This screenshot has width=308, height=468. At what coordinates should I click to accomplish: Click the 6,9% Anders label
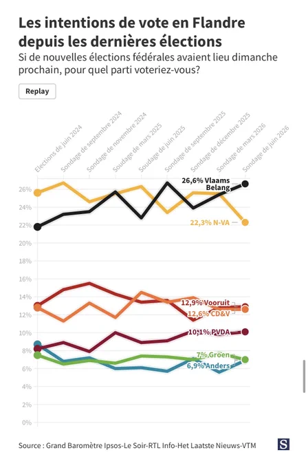point(208,365)
